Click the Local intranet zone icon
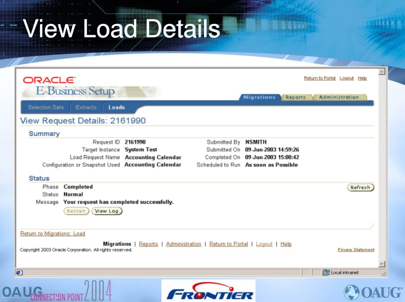This screenshot has width=405, height=302. [x=326, y=272]
